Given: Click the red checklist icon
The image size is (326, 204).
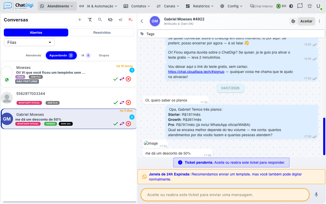Looking at the screenshot, I should coord(131,20).
